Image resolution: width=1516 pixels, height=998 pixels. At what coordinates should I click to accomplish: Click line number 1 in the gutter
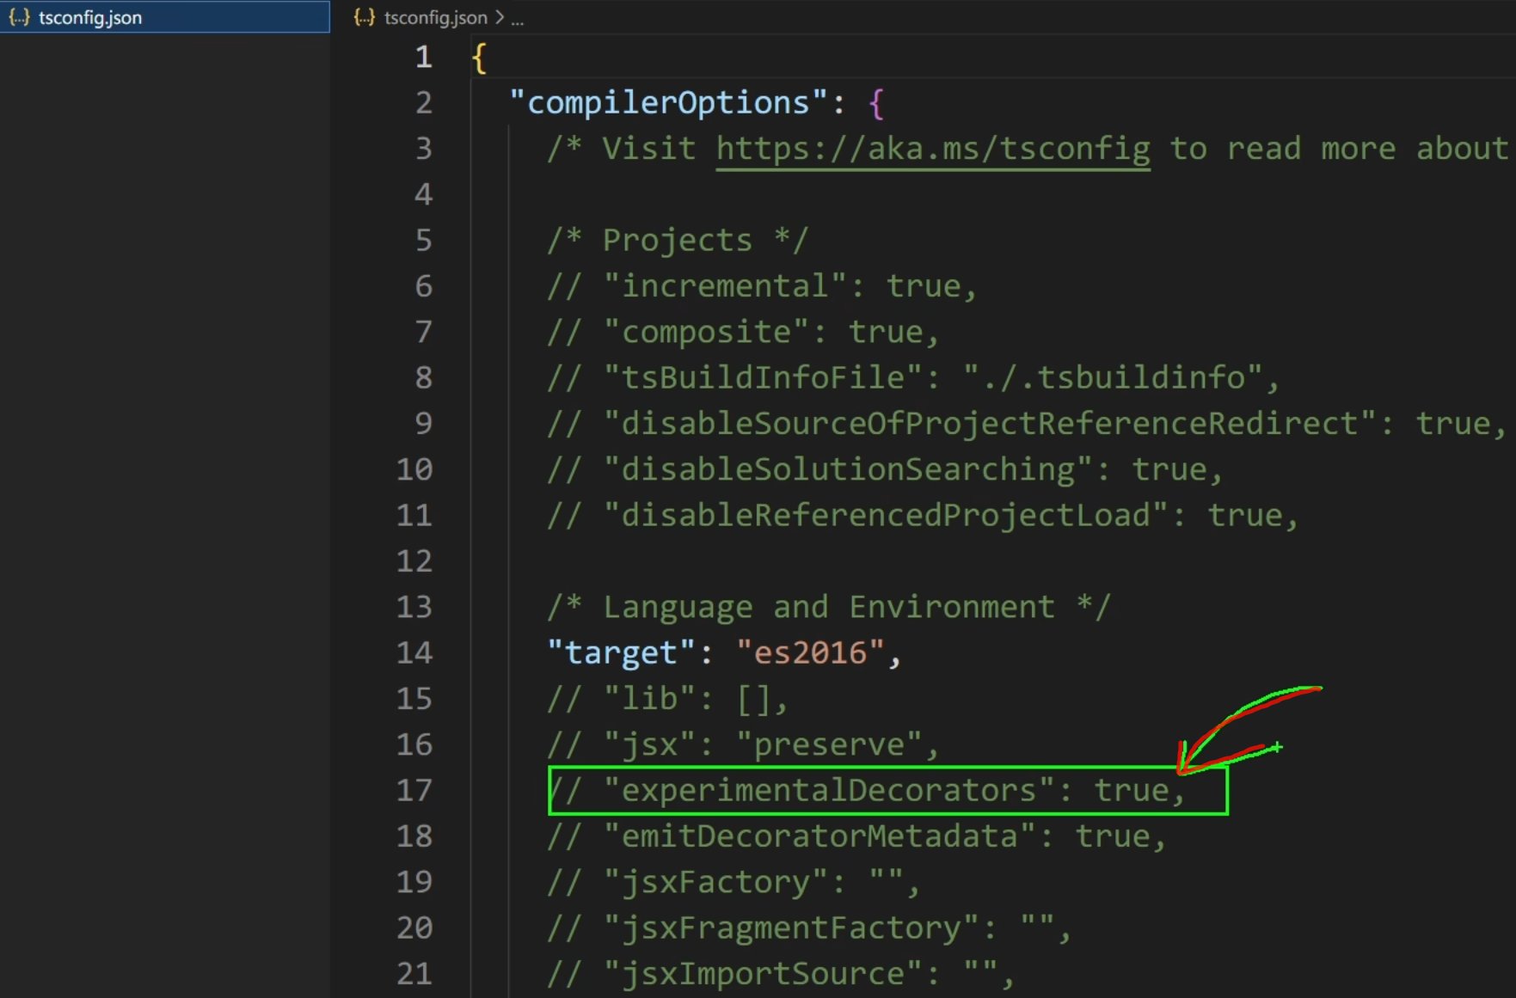pos(423,58)
